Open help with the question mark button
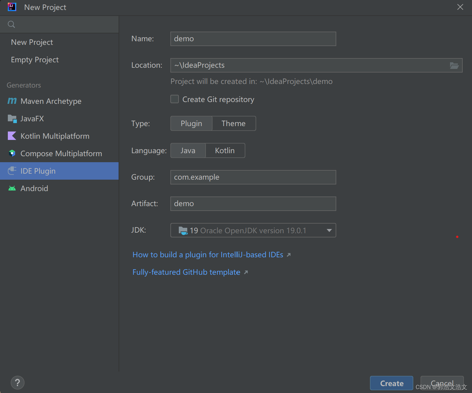This screenshot has width=472, height=393. point(17,383)
